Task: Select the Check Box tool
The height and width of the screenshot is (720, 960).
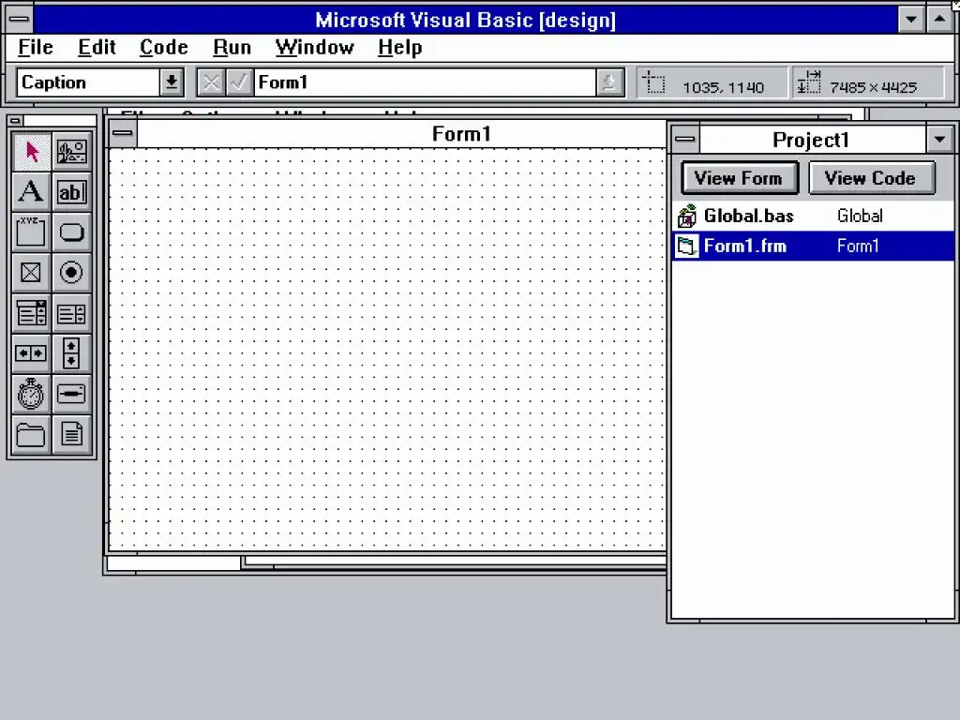Action: click(x=31, y=273)
